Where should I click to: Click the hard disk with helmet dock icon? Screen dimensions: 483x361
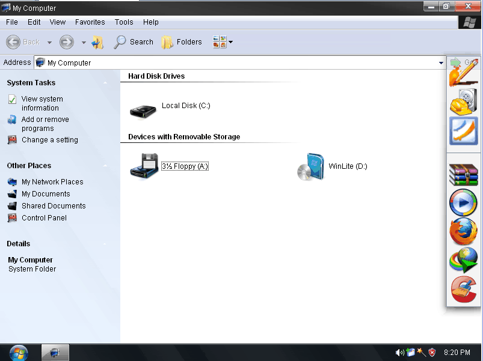click(463, 102)
